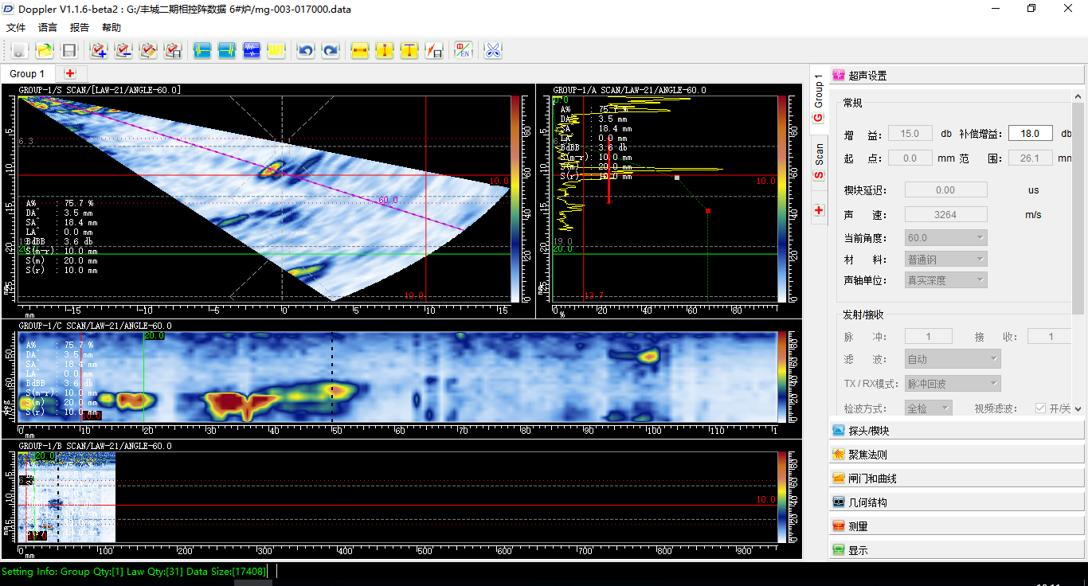Click the GROUP-1/S SCAN title label

100,90
